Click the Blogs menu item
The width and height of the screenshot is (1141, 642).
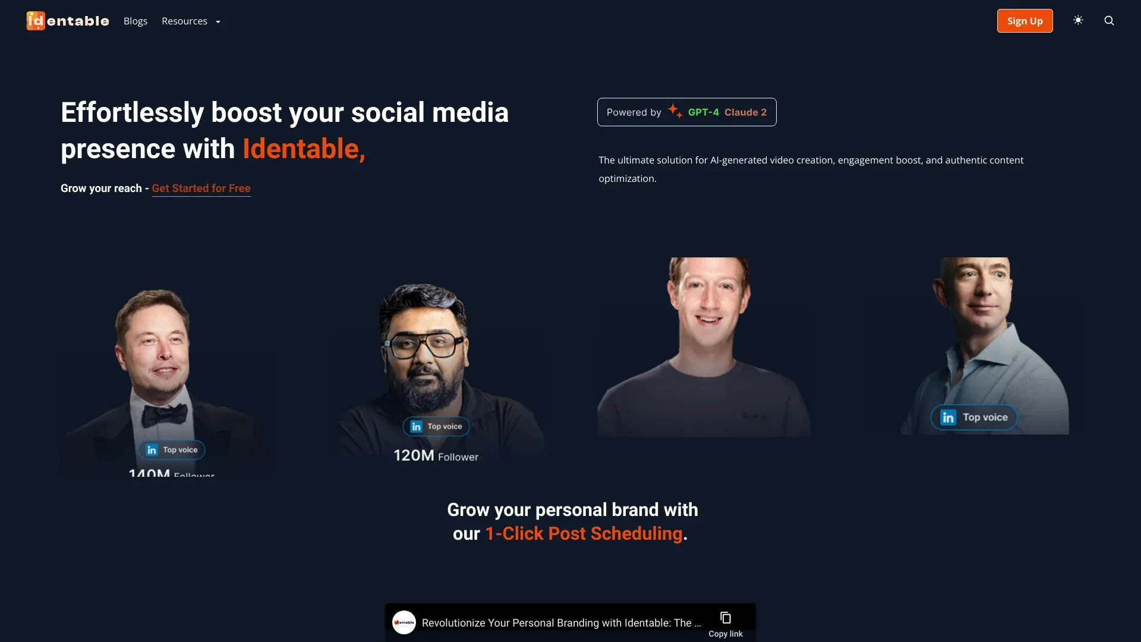pos(135,20)
